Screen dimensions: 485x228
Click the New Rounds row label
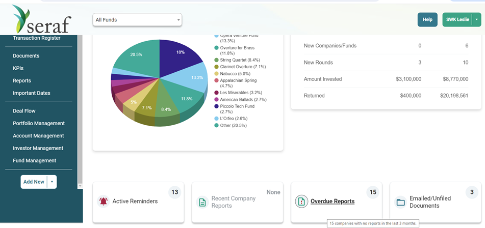(318, 63)
